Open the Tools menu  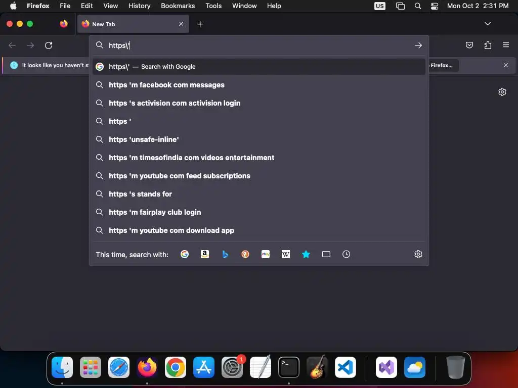coord(213,6)
